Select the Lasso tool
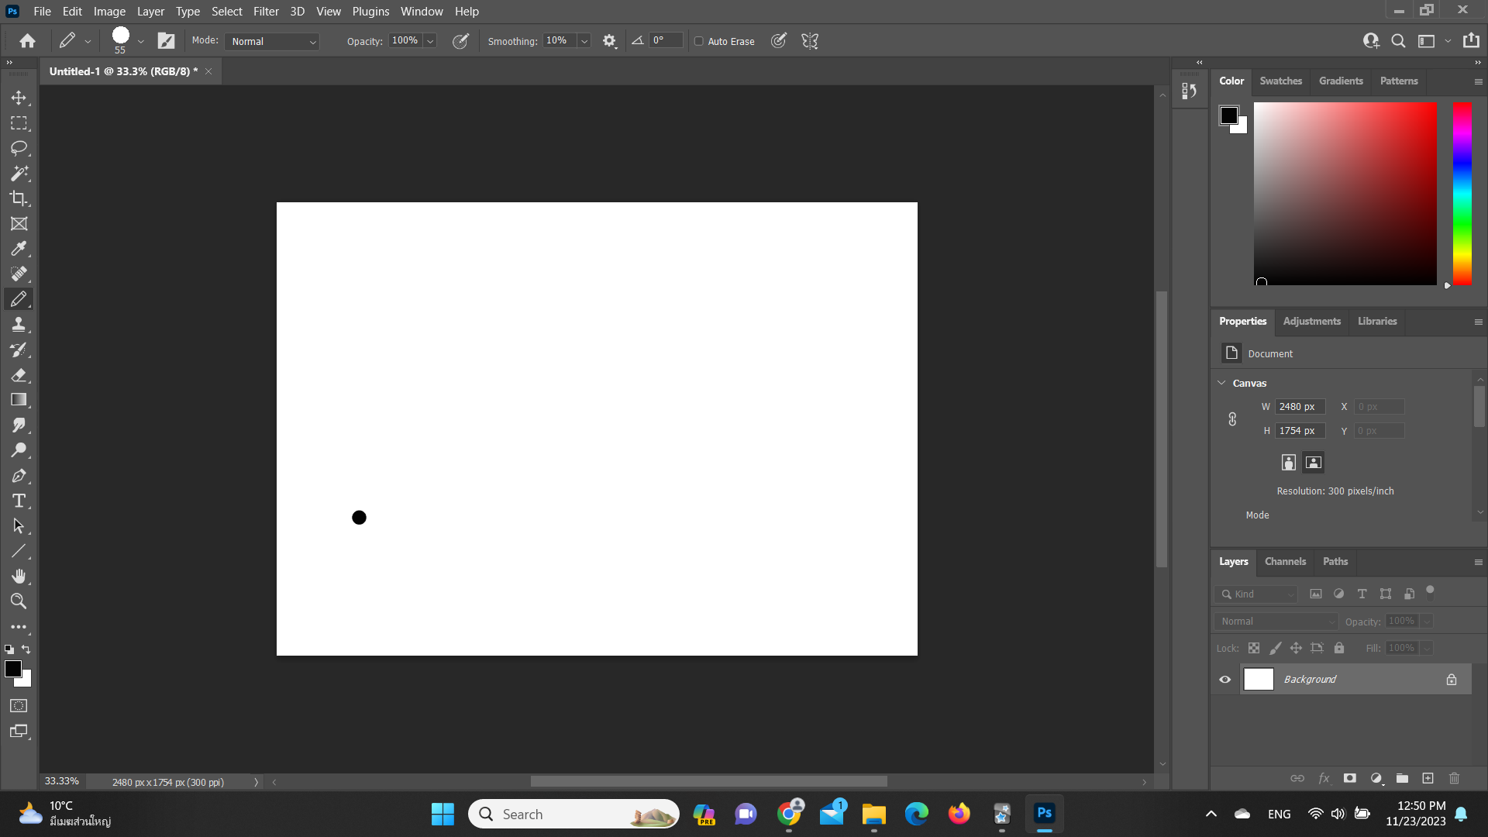Screen dimensions: 1488x837 click(19, 148)
